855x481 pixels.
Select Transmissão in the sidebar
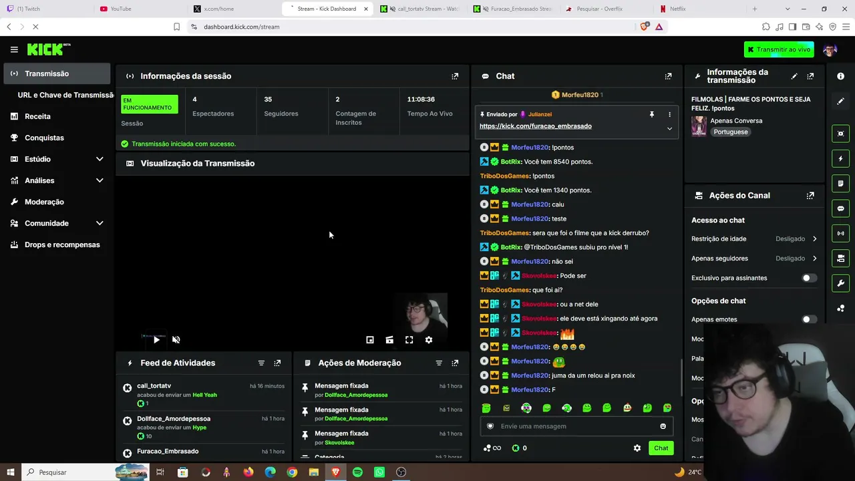pos(57,73)
